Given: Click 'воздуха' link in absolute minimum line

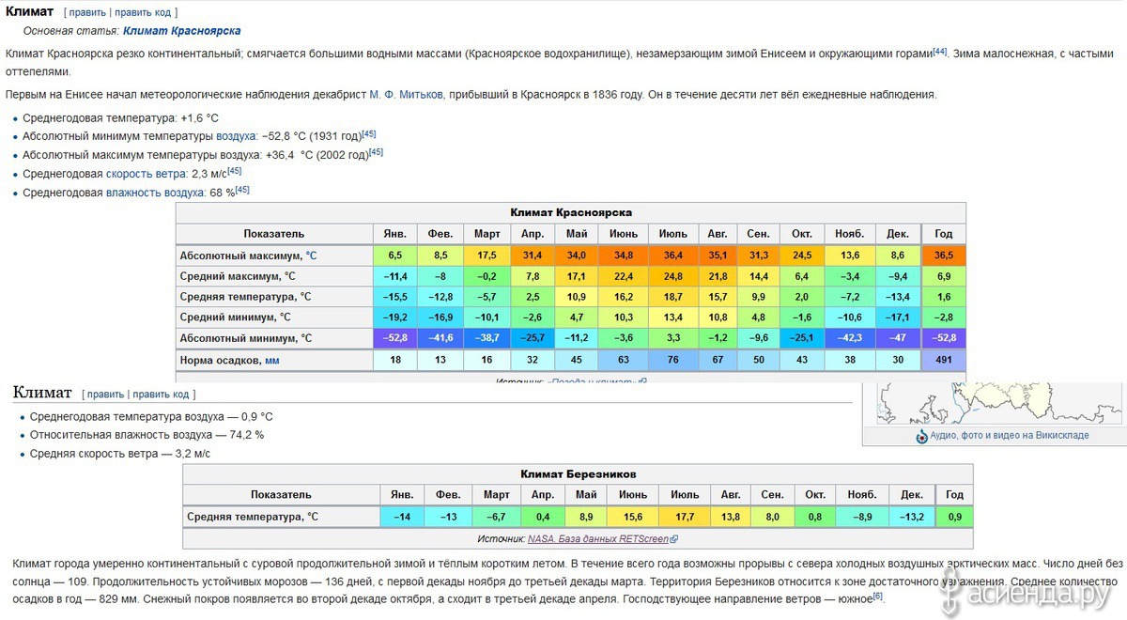Looking at the screenshot, I should click(236, 136).
